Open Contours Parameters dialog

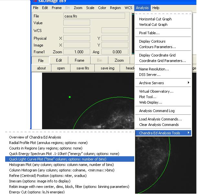tap(163, 47)
